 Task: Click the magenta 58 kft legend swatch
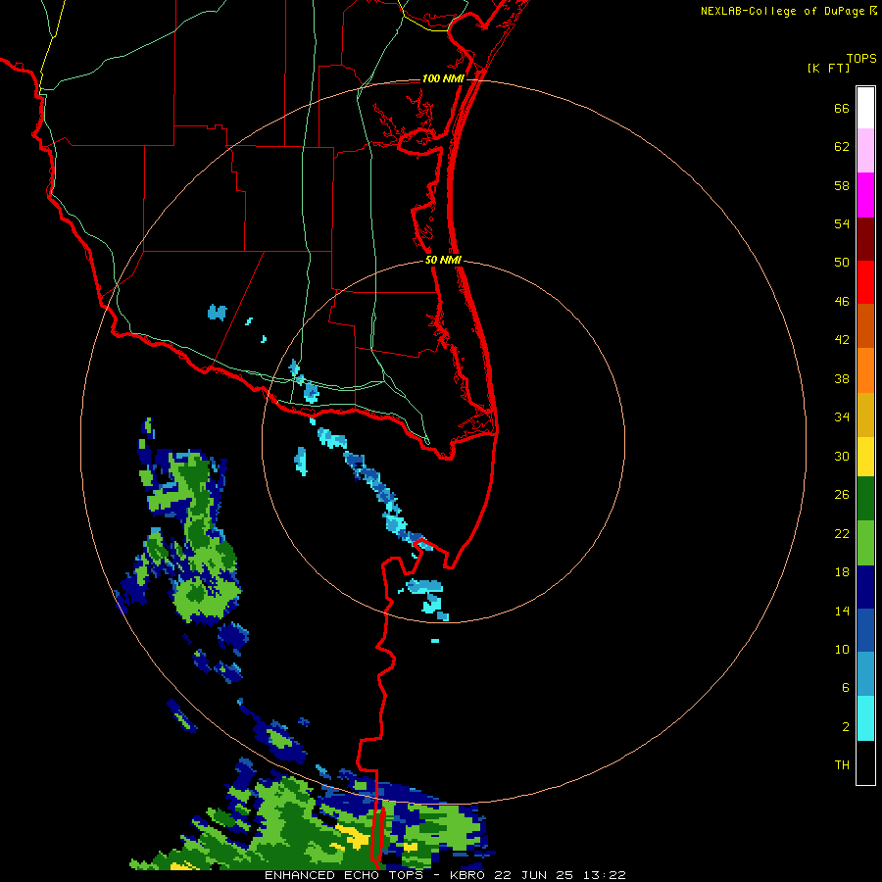[865, 195]
